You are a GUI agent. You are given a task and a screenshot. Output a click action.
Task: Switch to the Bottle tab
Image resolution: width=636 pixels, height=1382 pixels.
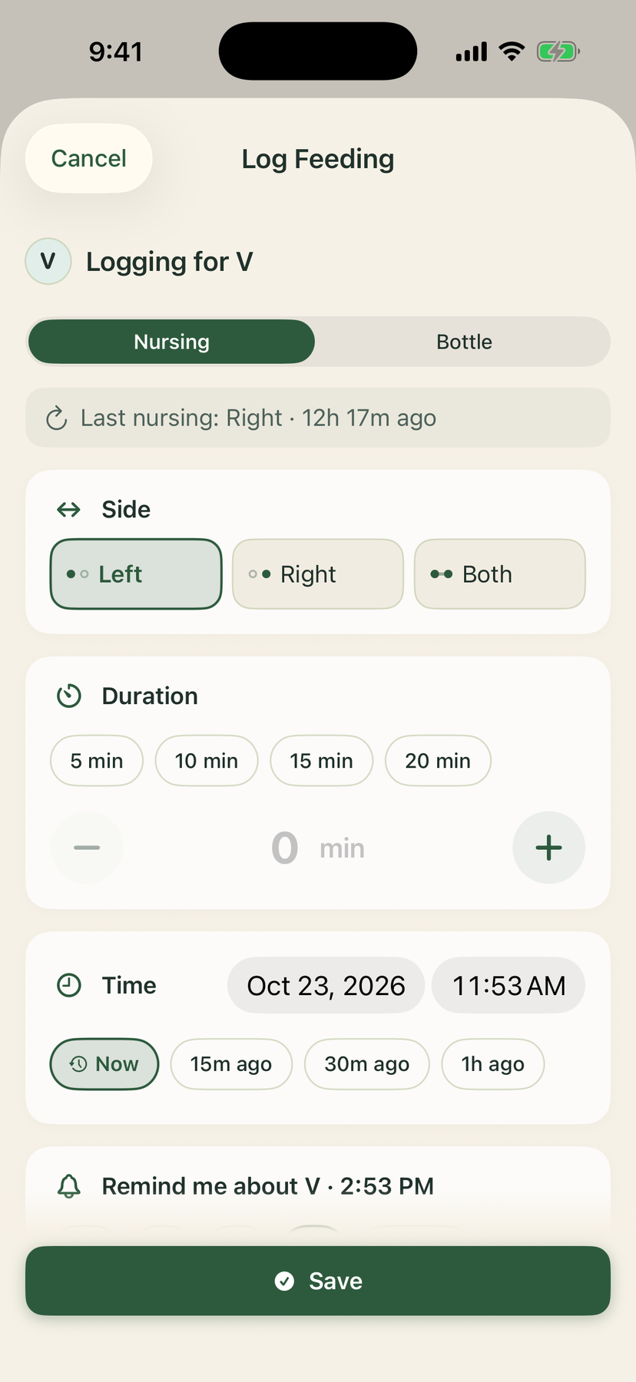pyautogui.click(x=464, y=342)
